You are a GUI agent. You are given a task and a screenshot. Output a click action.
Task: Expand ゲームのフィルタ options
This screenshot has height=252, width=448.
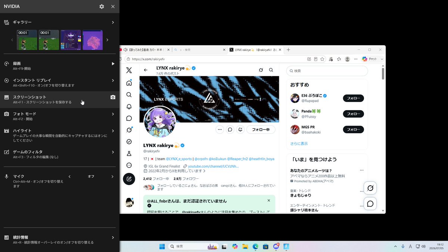[113, 152]
